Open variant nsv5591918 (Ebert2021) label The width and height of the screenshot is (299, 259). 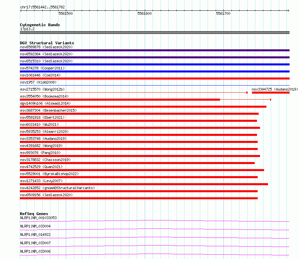pyautogui.click(x=42, y=117)
